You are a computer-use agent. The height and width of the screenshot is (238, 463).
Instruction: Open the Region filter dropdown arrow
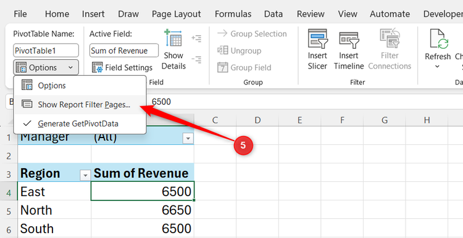[85, 176]
